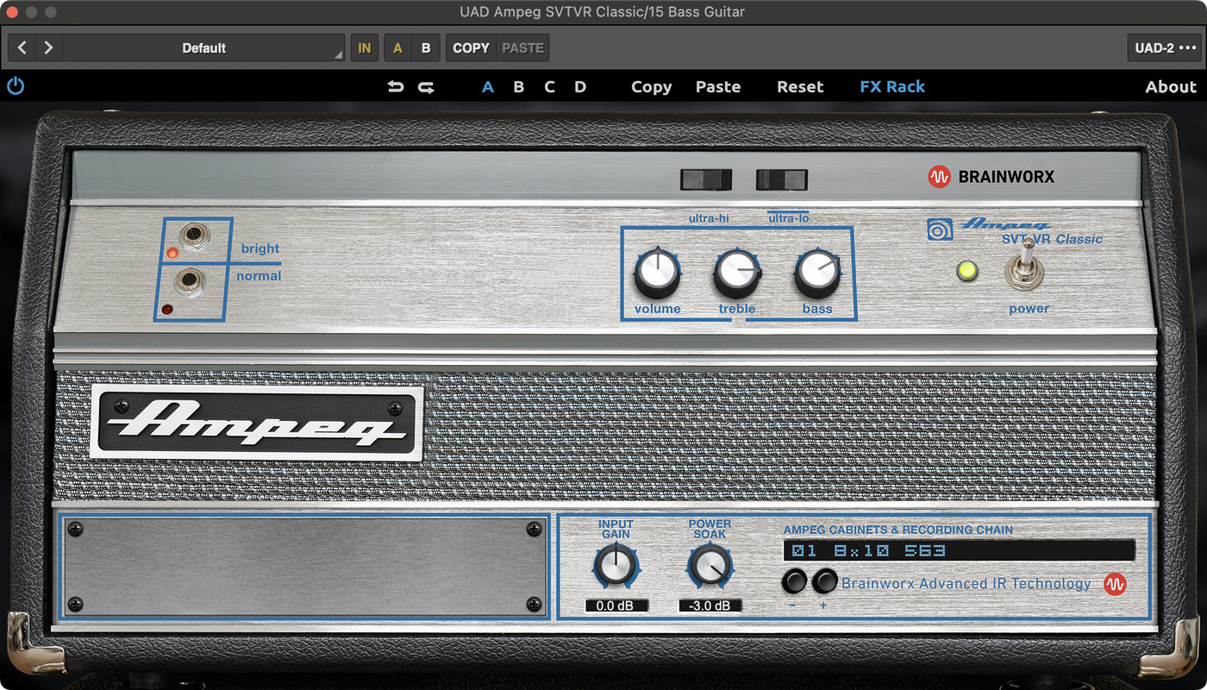This screenshot has width=1207, height=690.
Task: Toggle the IN bypass button
Action: click(x=365, y=48)
